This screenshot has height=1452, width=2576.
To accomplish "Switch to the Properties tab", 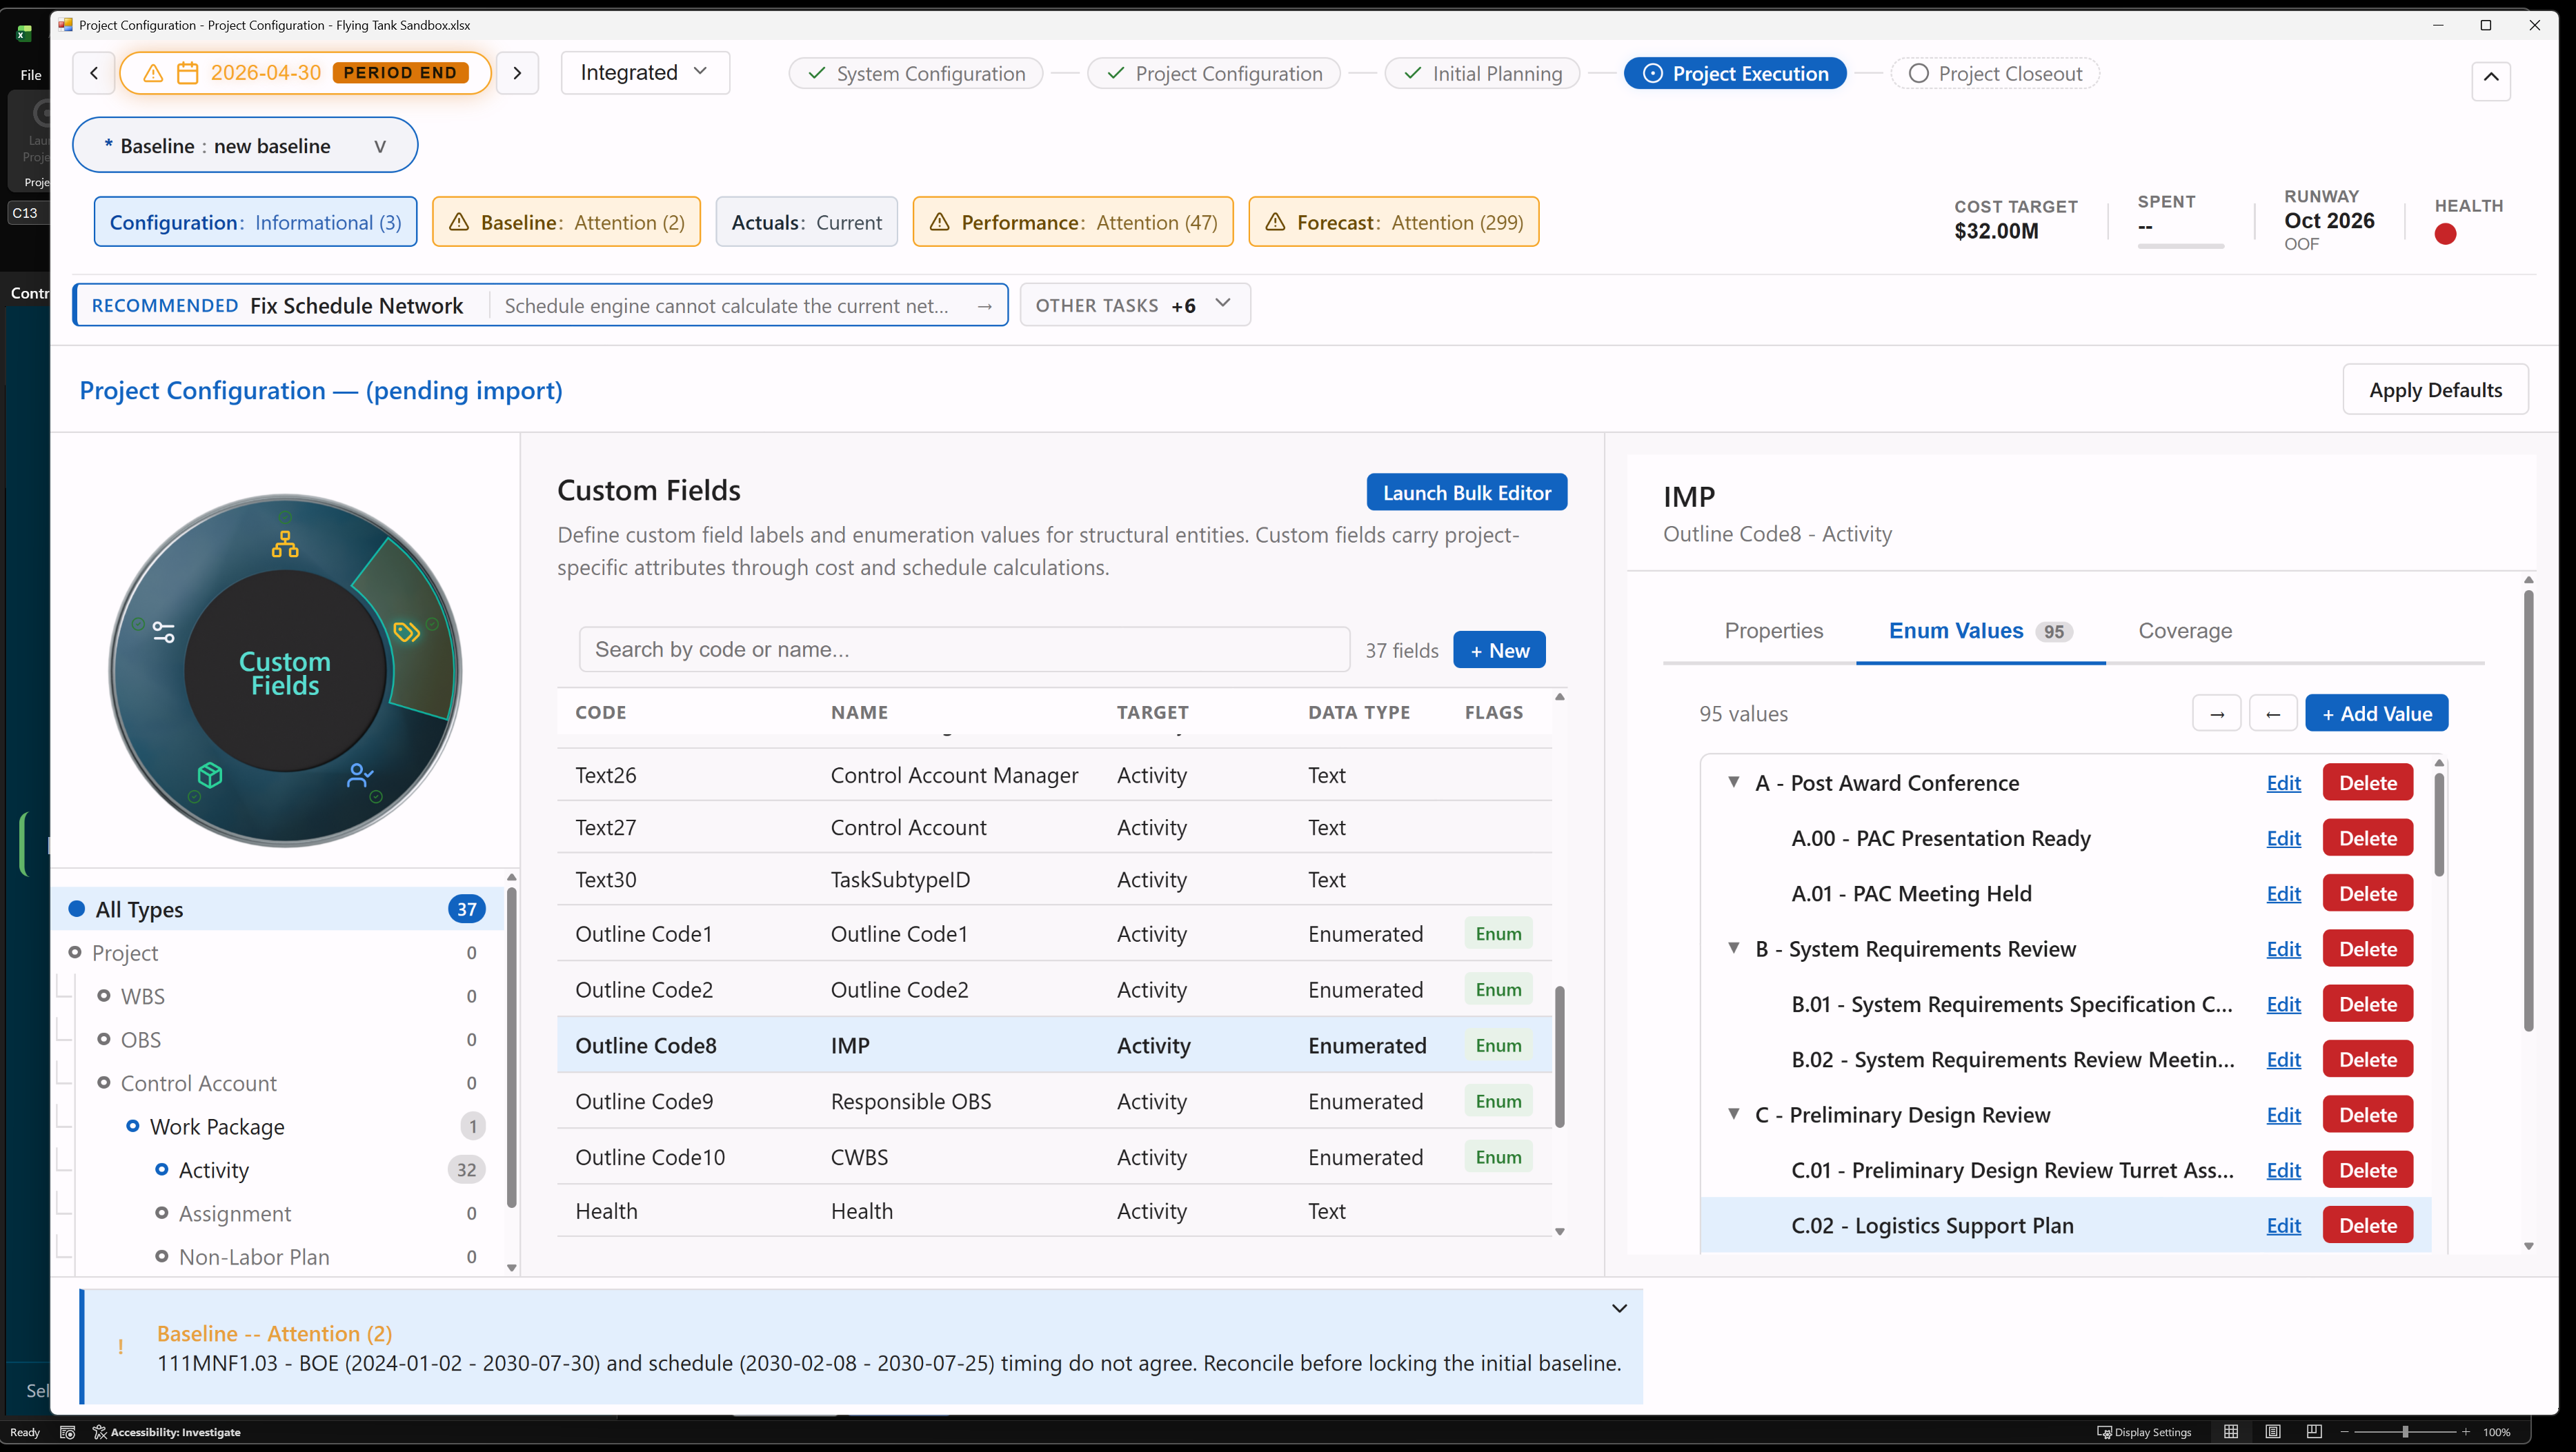I will point(1773,631).
